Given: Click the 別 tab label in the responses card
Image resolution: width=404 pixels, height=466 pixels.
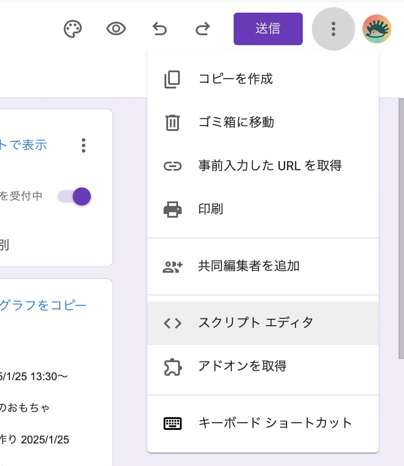Looking at the screenshot, I should (5, 245).
